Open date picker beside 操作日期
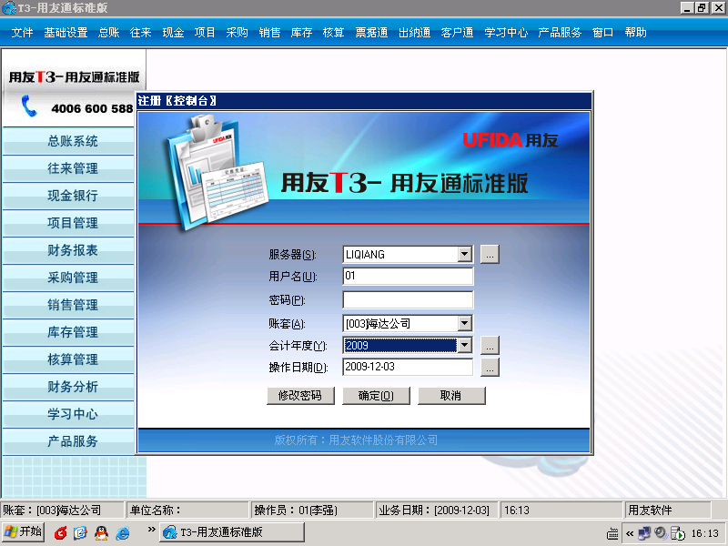The height and width of the screenshot is (546, 728). coord(490,368)
